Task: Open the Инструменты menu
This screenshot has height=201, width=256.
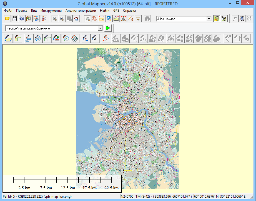Action: pos(51,11)
